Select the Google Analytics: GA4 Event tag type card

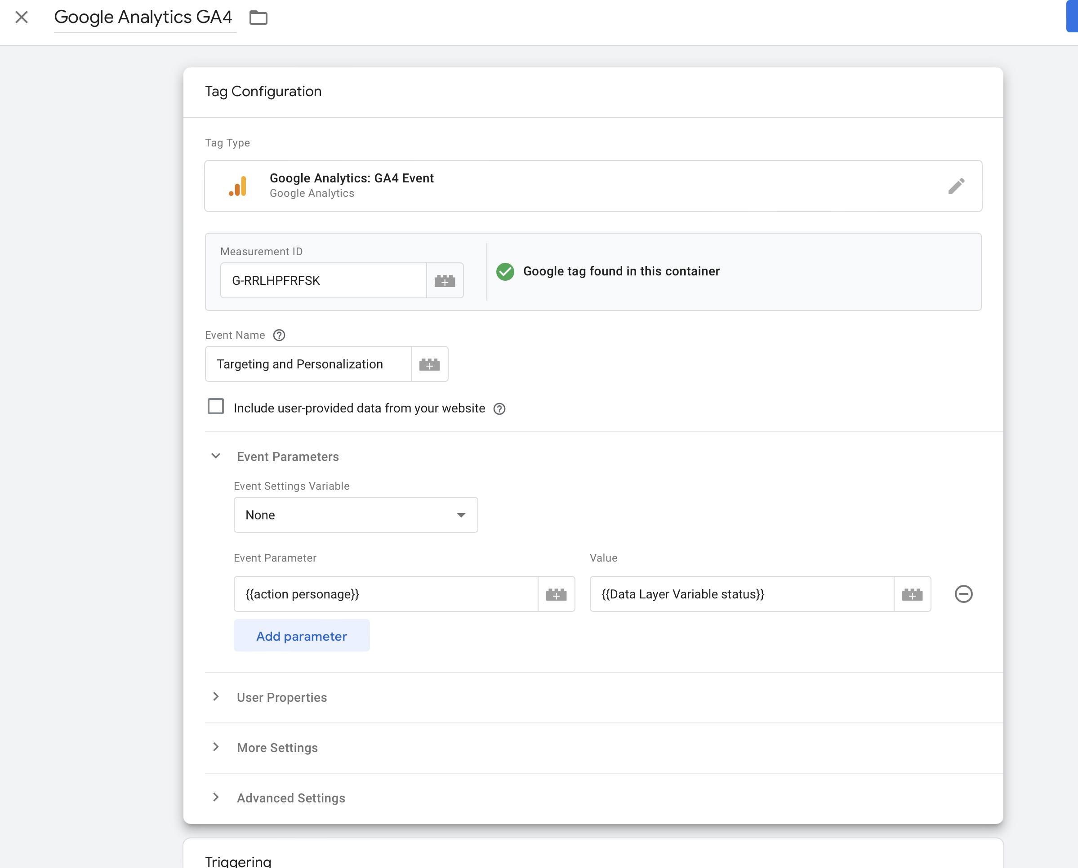click(593, 186)
